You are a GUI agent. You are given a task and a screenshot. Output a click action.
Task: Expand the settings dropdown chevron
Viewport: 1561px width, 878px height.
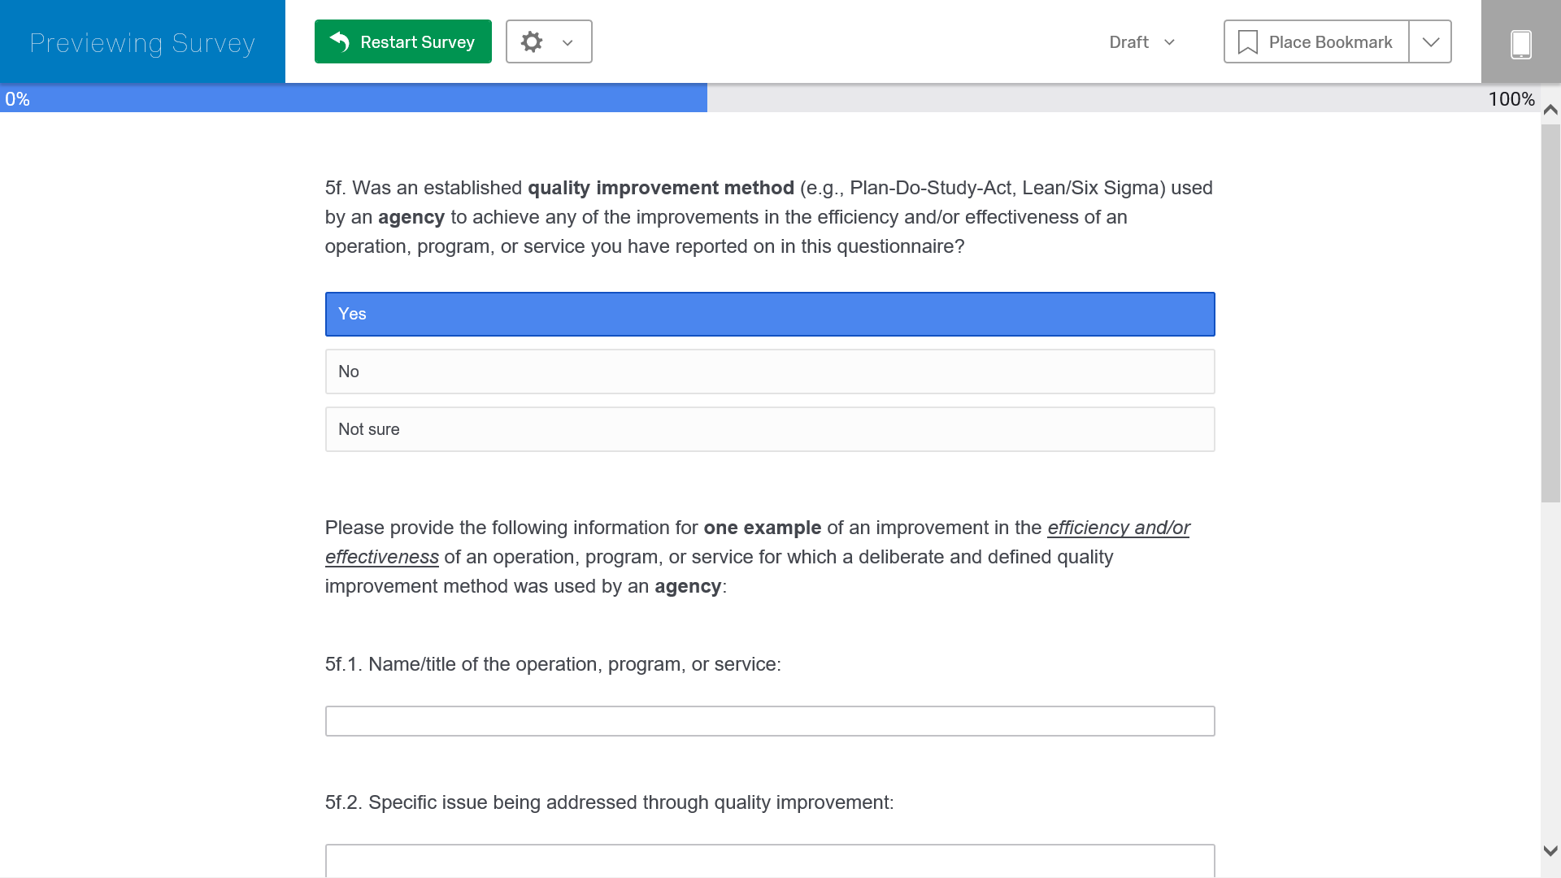(x=567, y=42)
